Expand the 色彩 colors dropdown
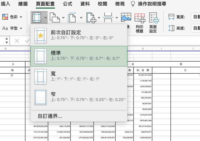The height and width of the screenshot is (141, 200). (x=21, y=17)
